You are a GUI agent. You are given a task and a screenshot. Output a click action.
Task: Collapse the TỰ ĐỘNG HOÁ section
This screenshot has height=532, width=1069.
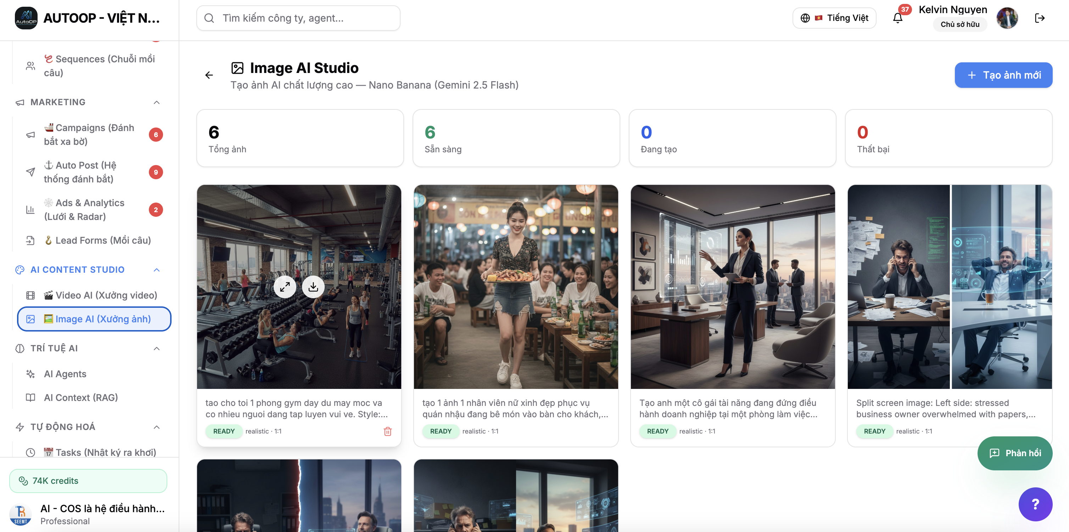[x=156, y=427]
